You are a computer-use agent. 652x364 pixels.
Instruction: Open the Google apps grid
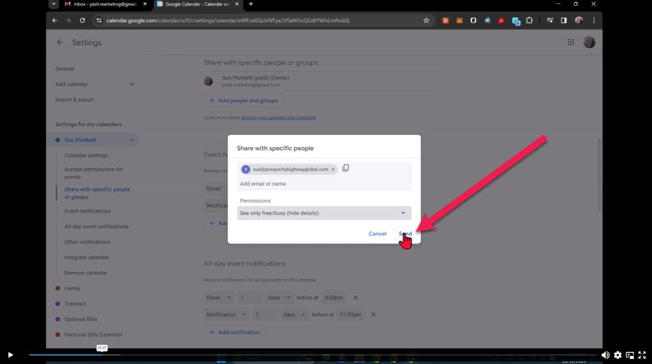coord(571,42)
